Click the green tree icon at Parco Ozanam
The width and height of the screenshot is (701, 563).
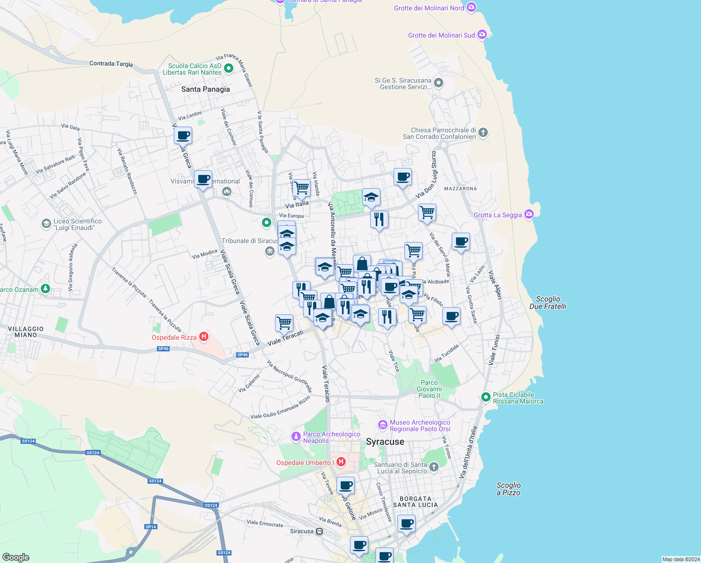pyautogui.click(x=45, y=289)
